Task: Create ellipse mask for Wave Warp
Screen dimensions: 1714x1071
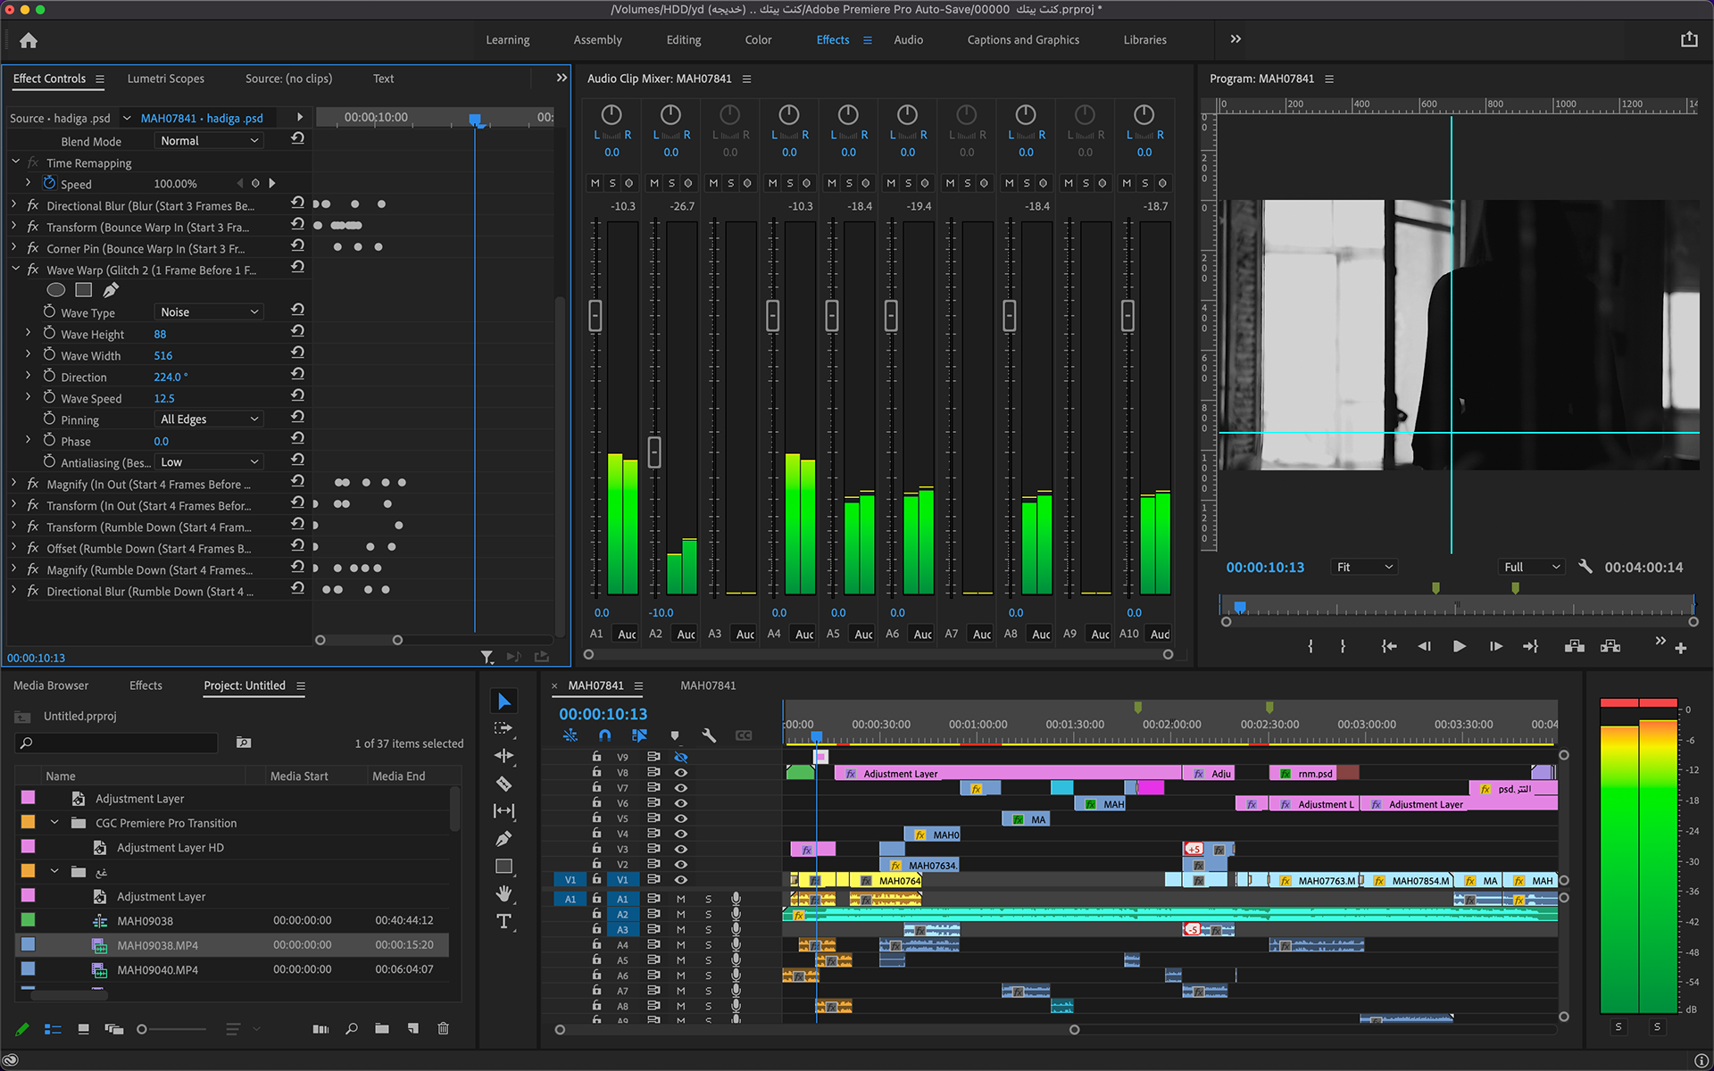Action: pos(55,290)
